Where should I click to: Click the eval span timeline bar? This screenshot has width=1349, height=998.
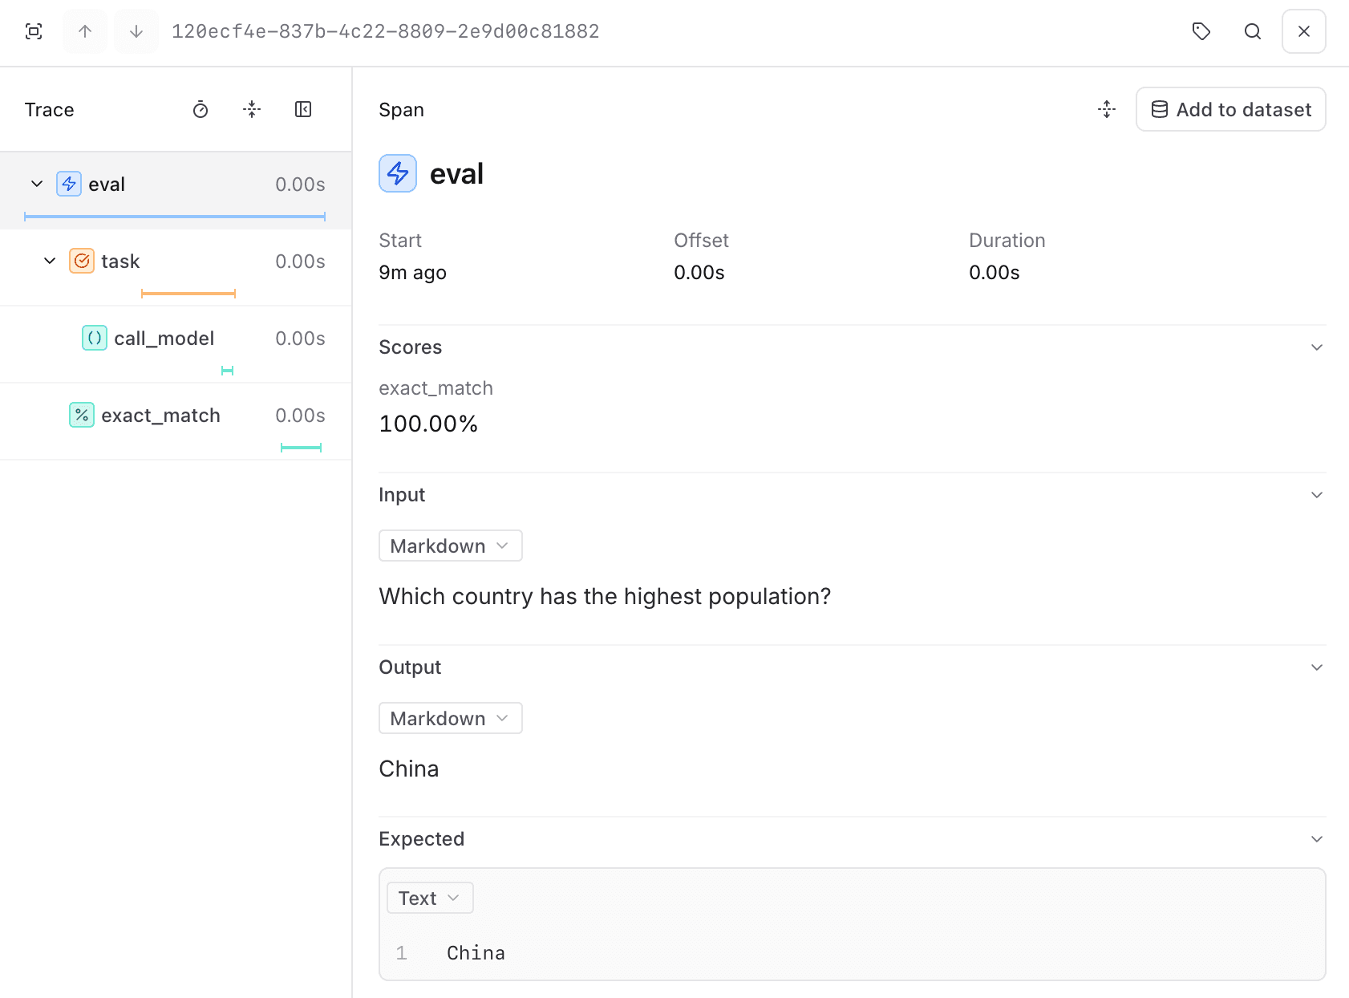tap(175, 217)
